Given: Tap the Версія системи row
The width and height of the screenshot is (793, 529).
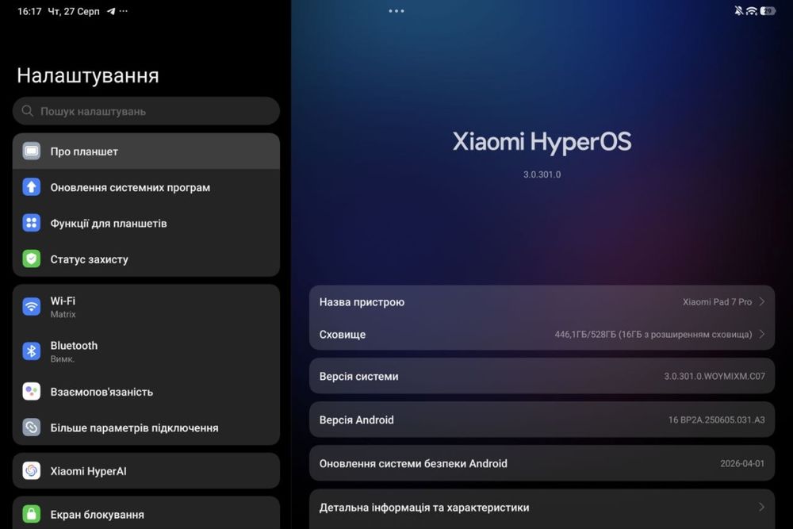Looking at the screenshot, I should pyautogui.click(x=542, y=376).
